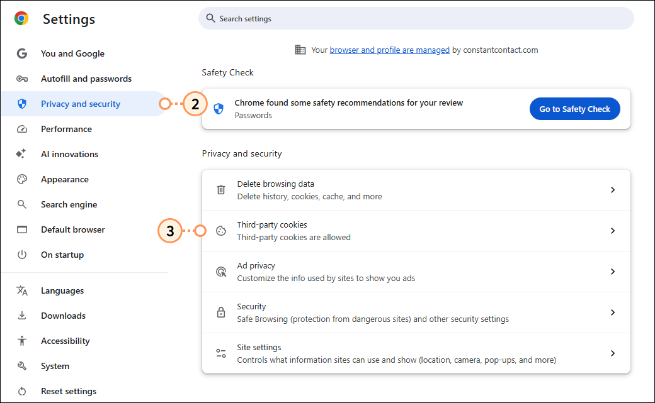Click inside the Search settings field
655x403 pixels.
tap(416, 18)
